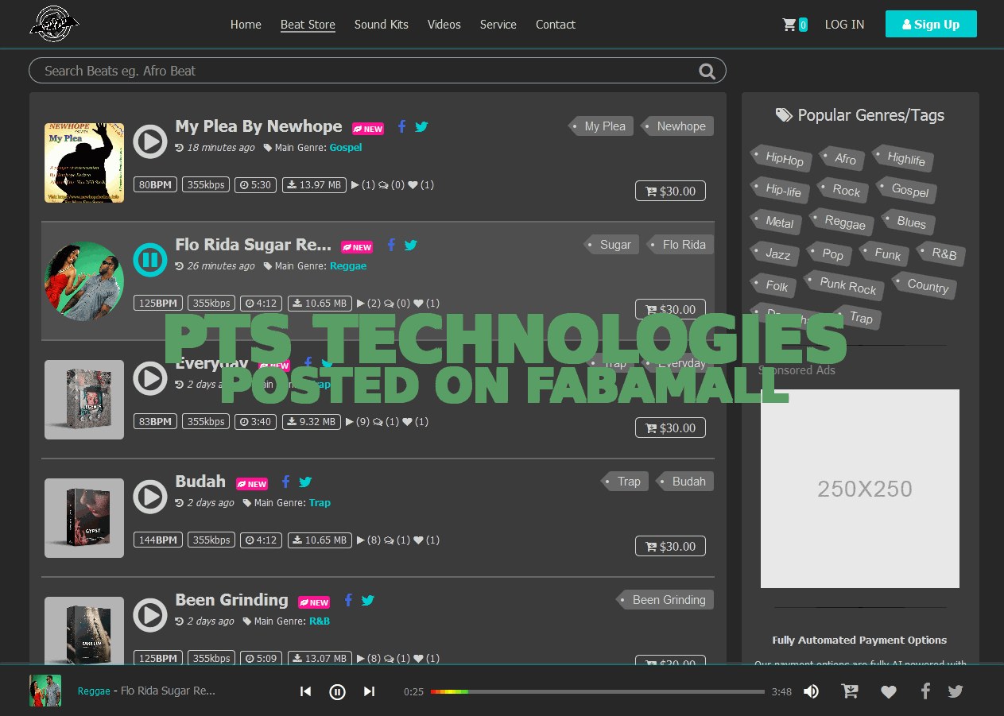This screenshot has height=716, width=1004.
Task: Open the Sound Kits page
Action: (382, 25)
